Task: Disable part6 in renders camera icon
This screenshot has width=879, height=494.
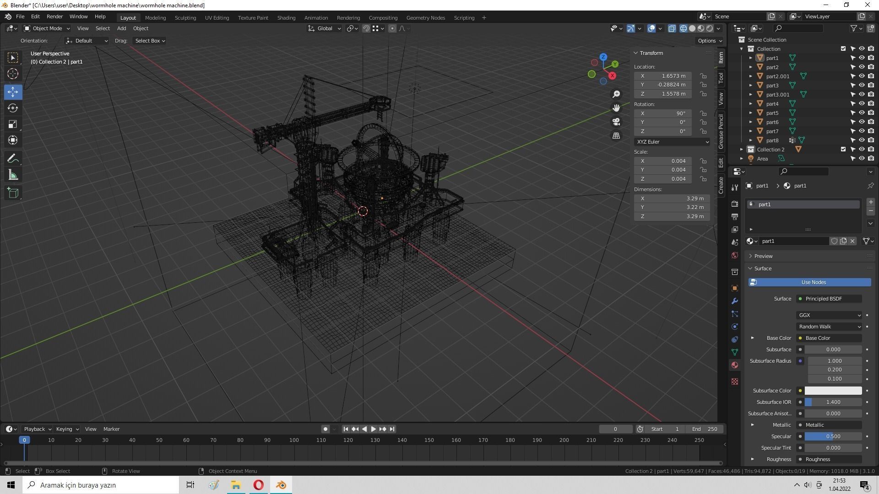Action: tap(871, 122)
